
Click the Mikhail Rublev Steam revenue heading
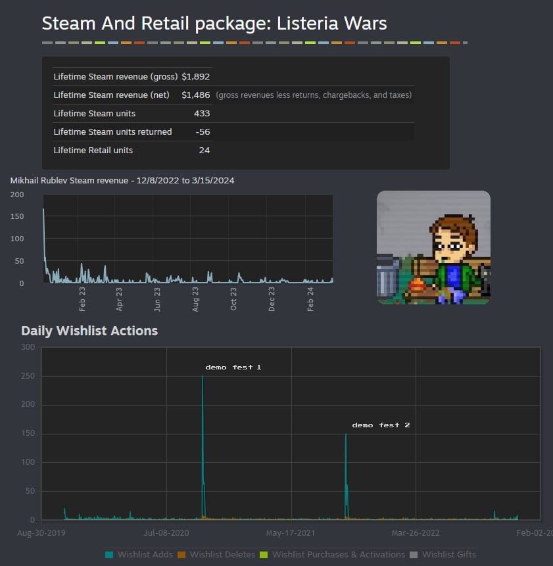pos(122,181)
